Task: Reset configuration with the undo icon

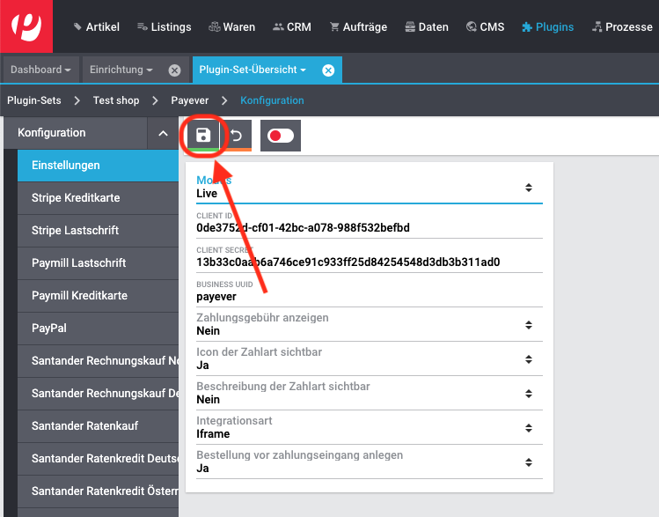Action: point(236,136)
